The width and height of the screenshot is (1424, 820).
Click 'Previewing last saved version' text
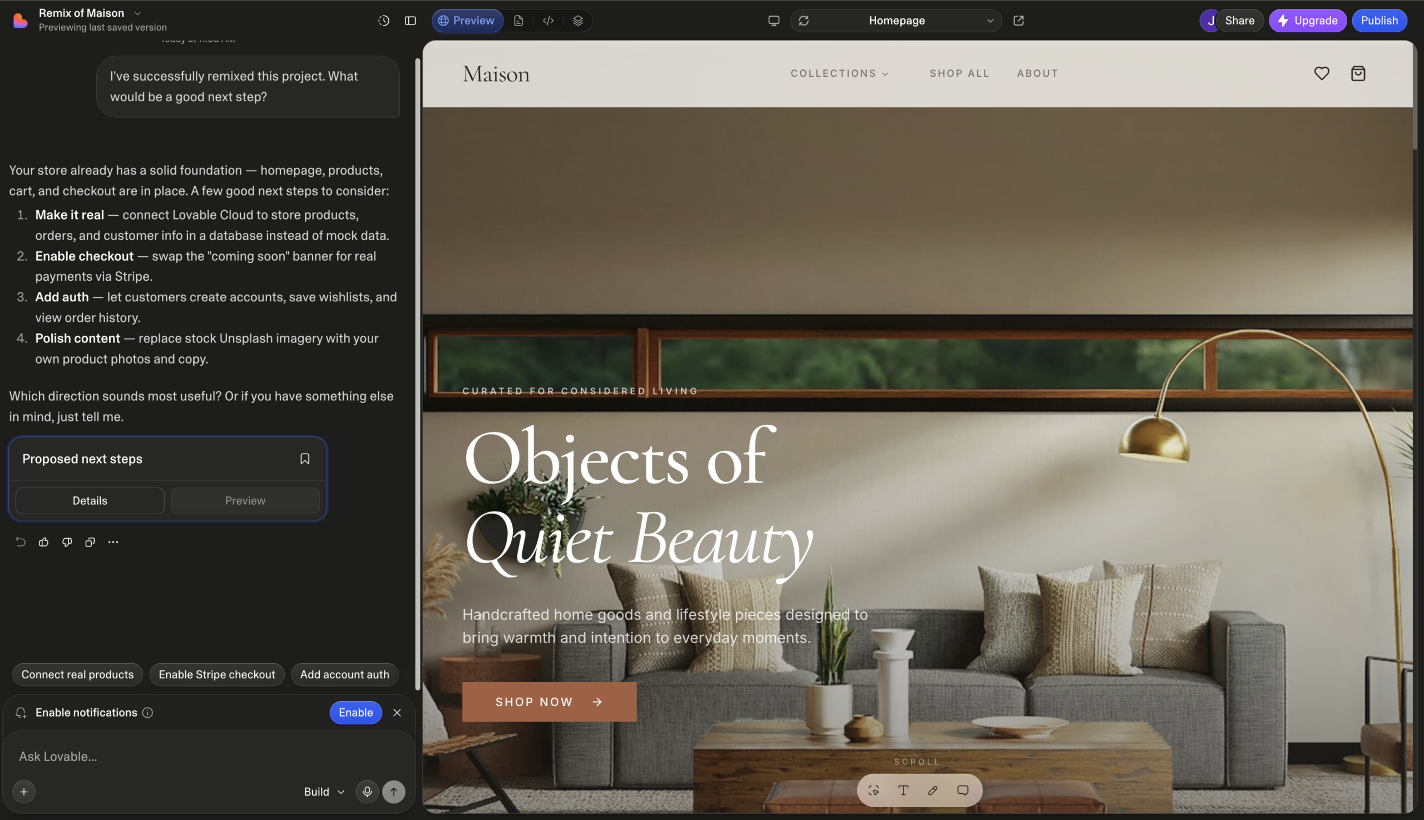pyautogui.click(x=102, y=27)
